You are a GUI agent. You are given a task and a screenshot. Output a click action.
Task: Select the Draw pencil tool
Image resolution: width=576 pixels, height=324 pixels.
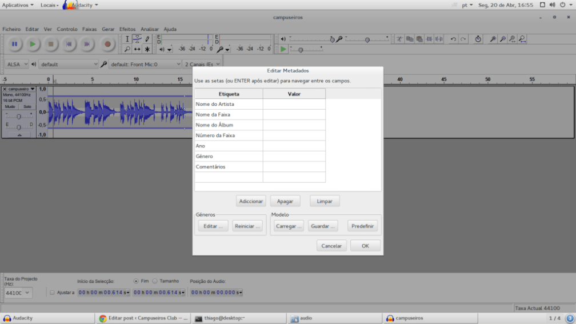pyautogui.click(x=147, y=39)
